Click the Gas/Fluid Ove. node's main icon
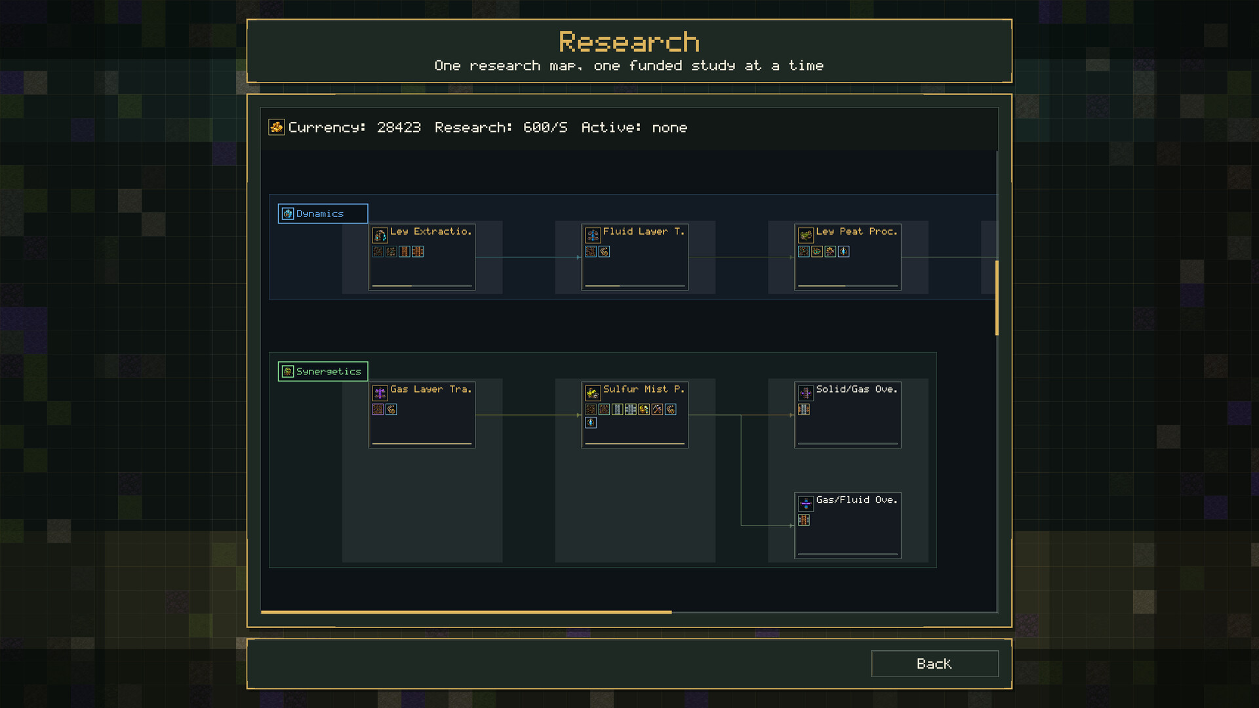 (806, 503)
